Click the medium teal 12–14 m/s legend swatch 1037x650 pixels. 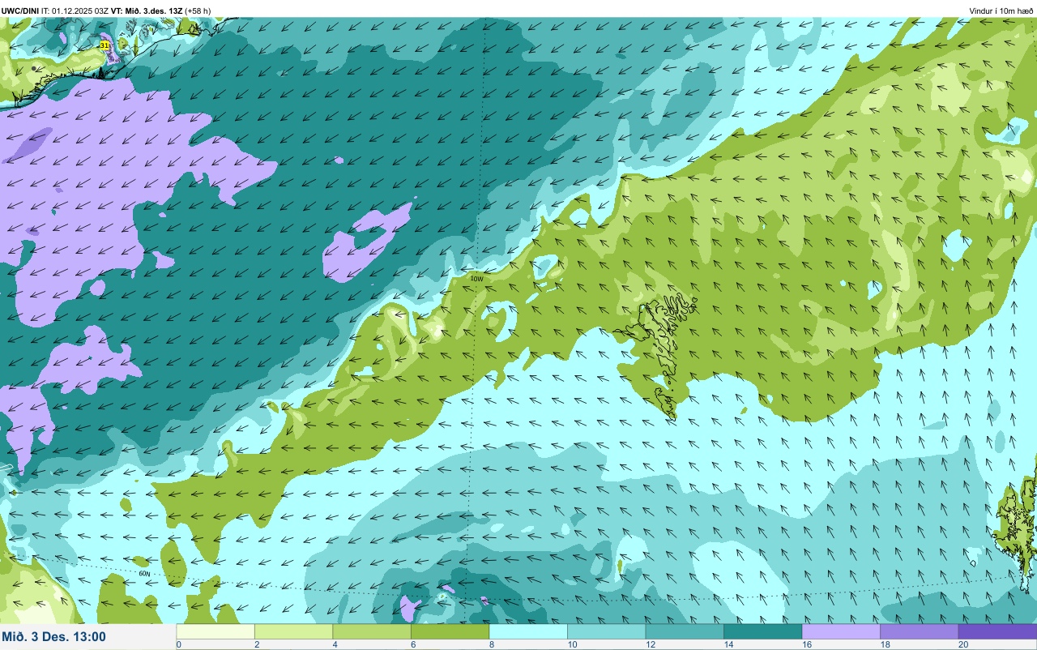[x=685, y=631]
